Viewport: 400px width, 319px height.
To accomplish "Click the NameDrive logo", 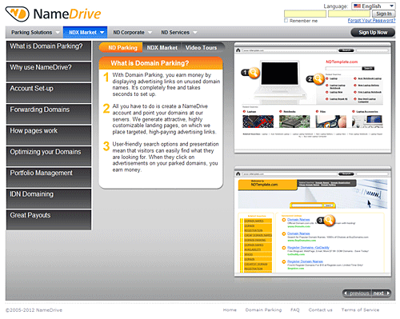I will tap(54, 14).
